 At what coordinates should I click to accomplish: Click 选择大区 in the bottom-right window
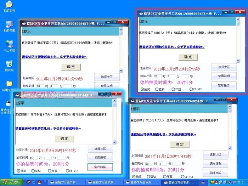coord(215,154)
